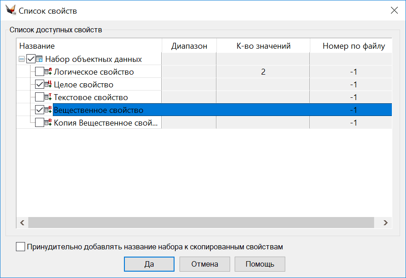Click the application logo in title bar

(10, 10)
